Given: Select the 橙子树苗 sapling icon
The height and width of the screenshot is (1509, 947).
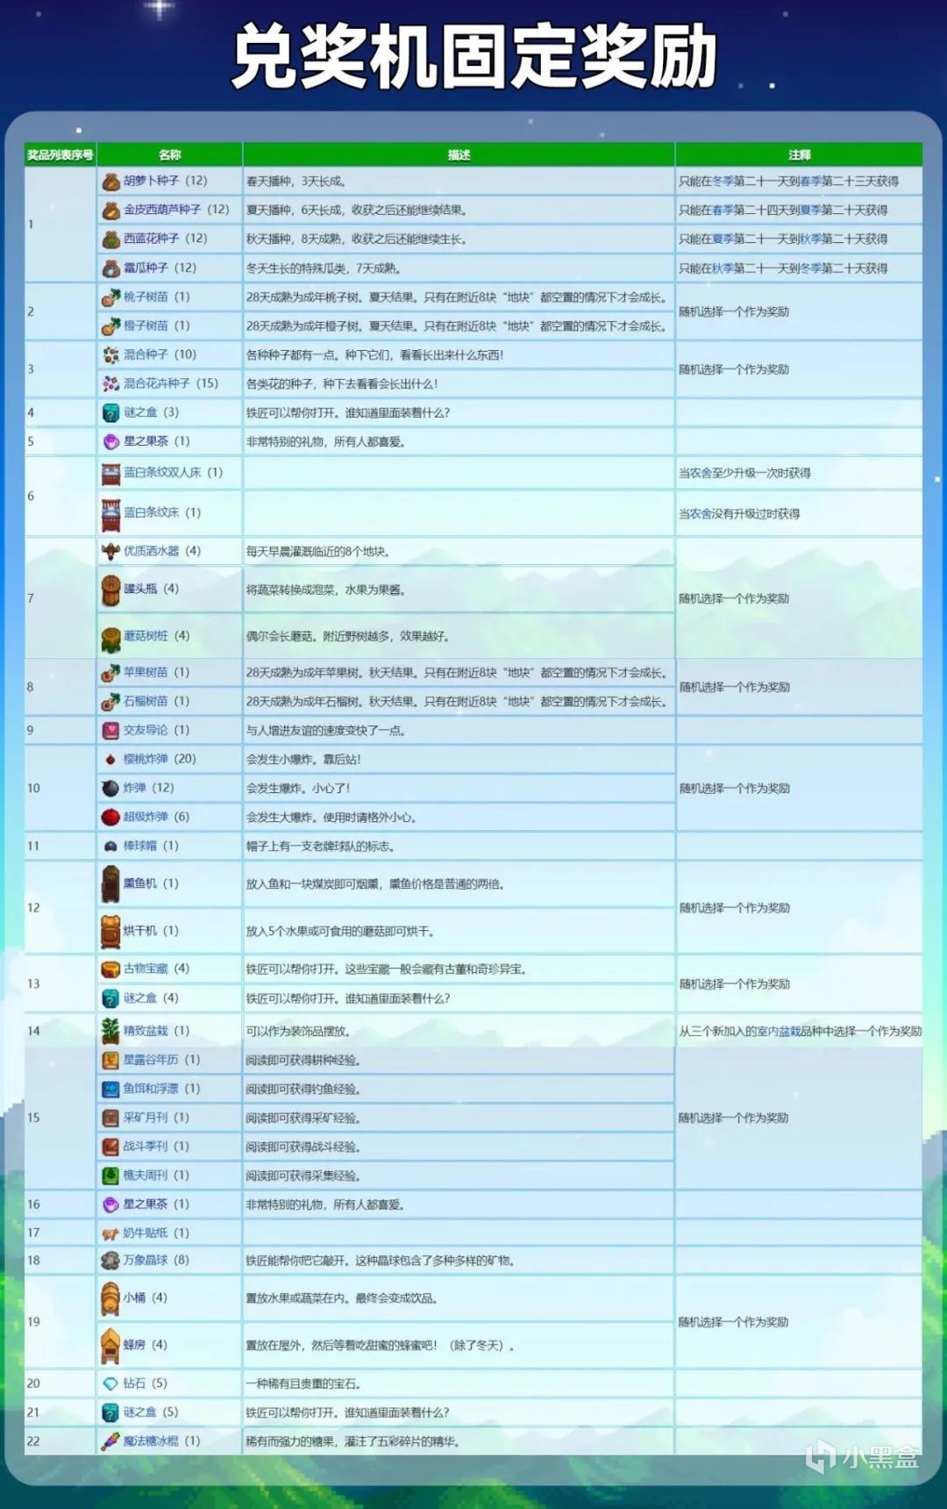Looking at the screenshot, I should coord(110,326).
